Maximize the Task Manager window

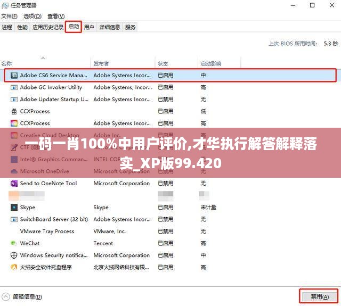(x=312, y=5)
